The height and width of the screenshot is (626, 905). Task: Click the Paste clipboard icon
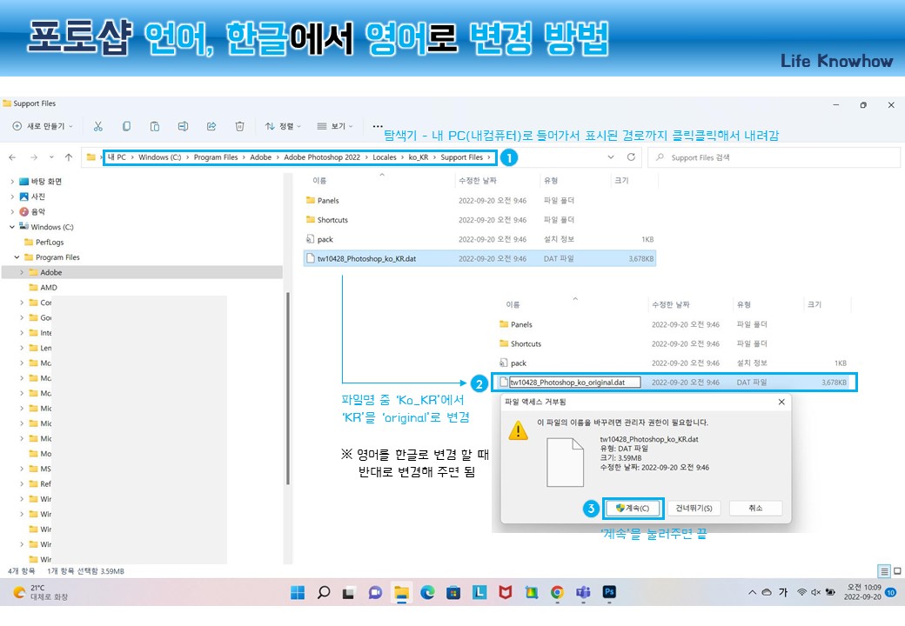[155, 126]
